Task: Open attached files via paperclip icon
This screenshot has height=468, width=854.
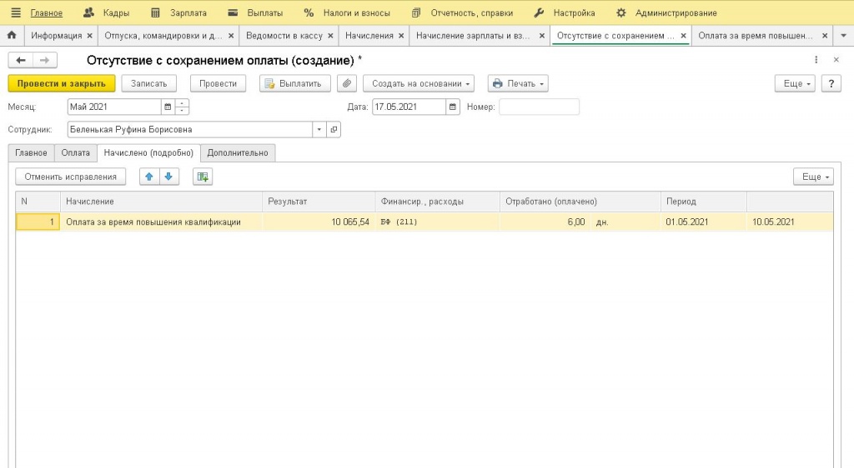Action: pos(347,83)
